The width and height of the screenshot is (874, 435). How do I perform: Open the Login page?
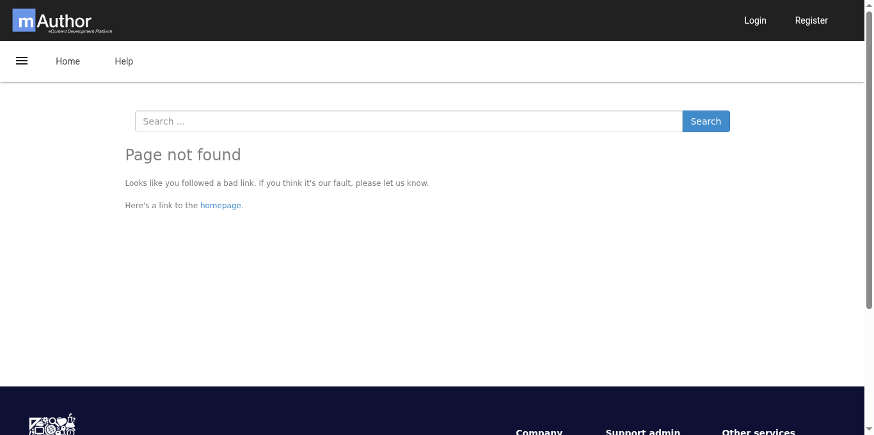pyautogui.click(x=755, y=20)
